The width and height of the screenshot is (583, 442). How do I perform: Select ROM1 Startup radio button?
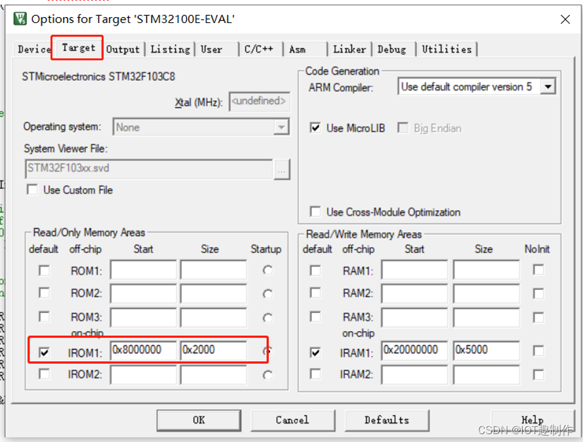[268, 270]
